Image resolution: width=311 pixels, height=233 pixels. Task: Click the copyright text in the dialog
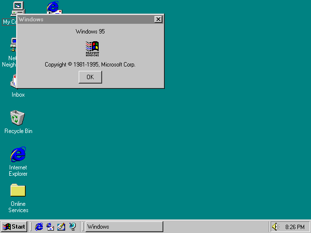(90, 65)
